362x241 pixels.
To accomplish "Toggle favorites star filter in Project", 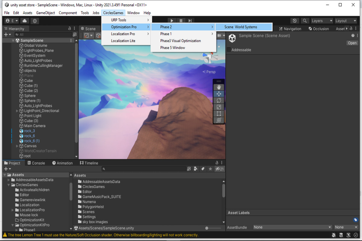I will (x=210, y=169).
